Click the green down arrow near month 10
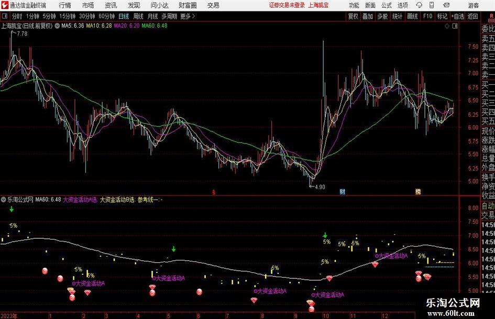This screenshot has width=495, height=319. [325, 235]
